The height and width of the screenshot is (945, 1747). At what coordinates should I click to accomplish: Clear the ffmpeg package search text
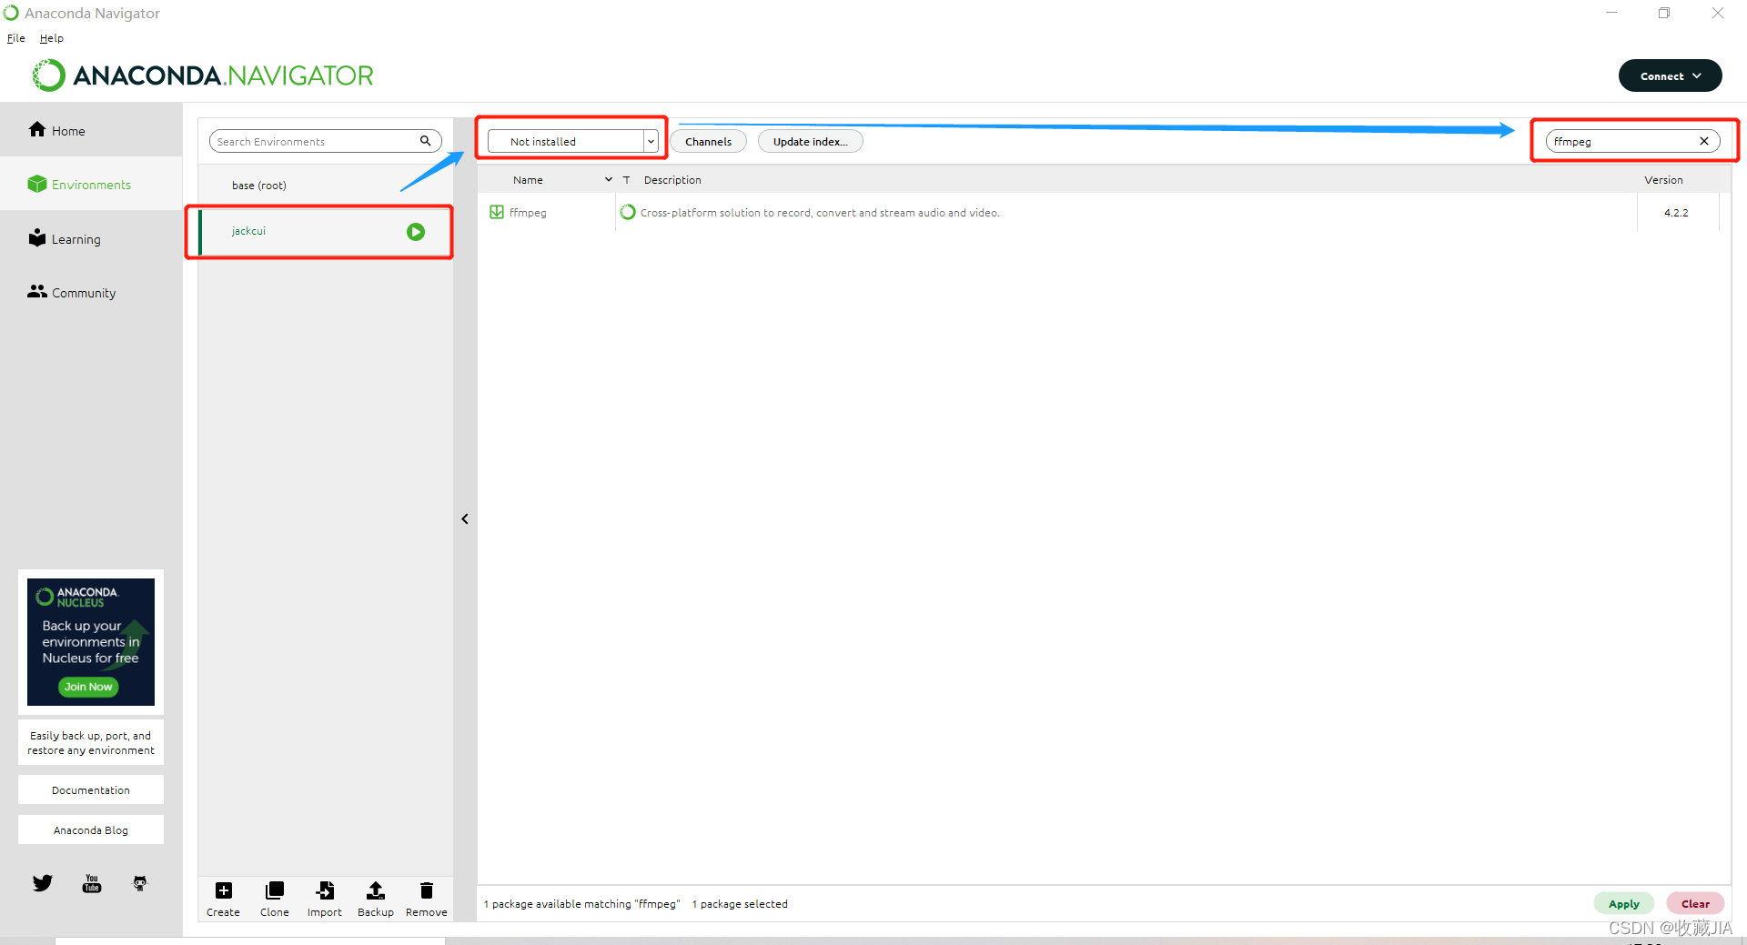pyautogui.click(x=1704, y=141)
